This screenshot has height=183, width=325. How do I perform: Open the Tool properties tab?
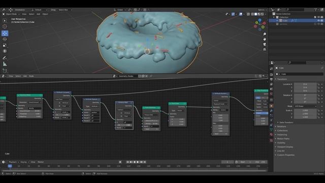point(271,69)
